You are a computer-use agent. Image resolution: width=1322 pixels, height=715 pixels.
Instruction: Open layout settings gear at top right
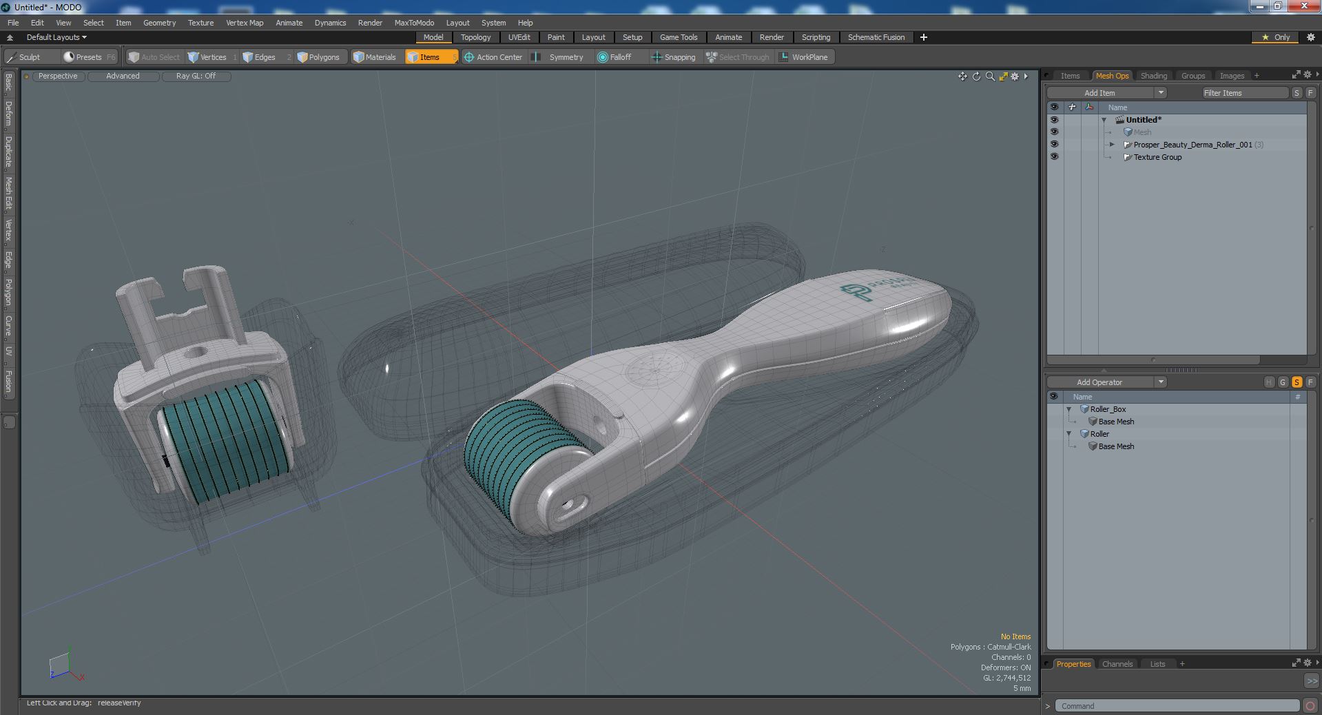pos(1311,37)
